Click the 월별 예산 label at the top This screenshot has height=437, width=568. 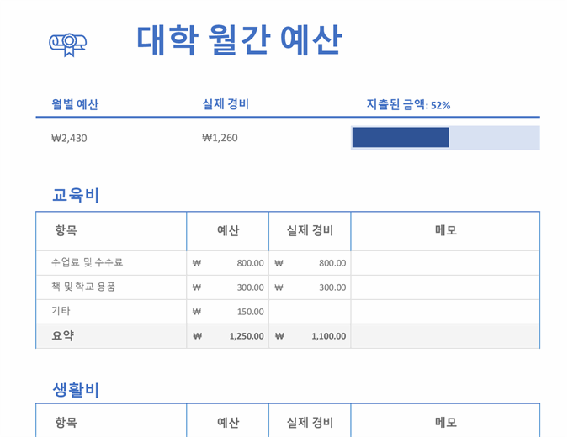click(x=75, y=105)
